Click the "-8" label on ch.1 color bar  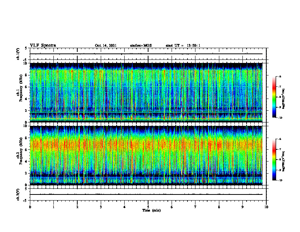(280, 97)
